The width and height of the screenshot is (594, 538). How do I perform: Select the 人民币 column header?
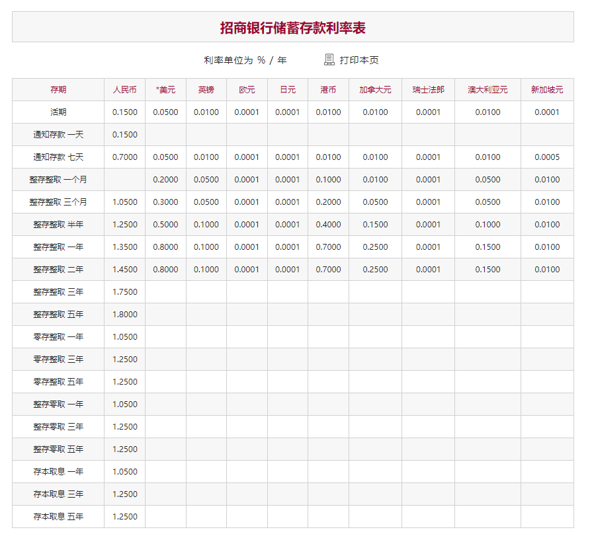pyautogui.click(x=124, y=90)
